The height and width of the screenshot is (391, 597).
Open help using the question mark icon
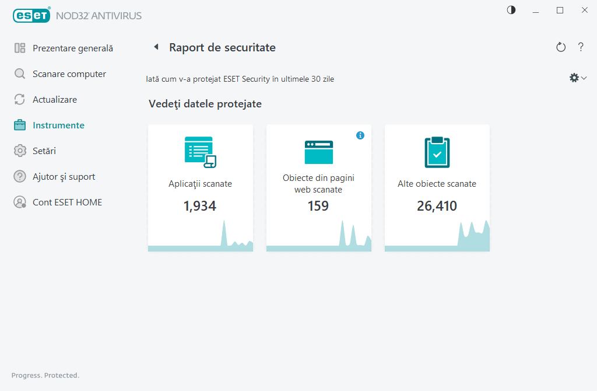[x=581, y=47]
